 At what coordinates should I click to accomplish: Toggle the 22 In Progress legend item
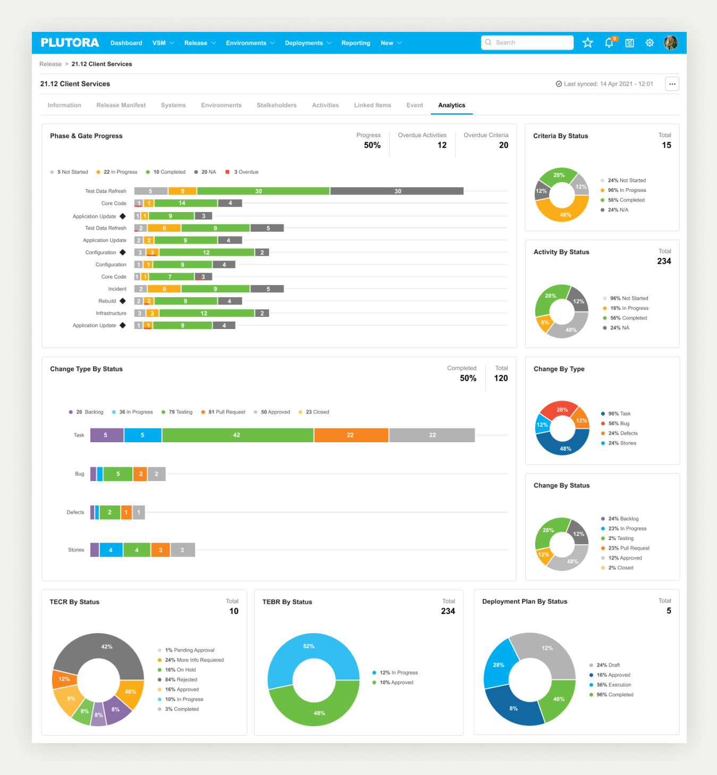click(117, 172)
